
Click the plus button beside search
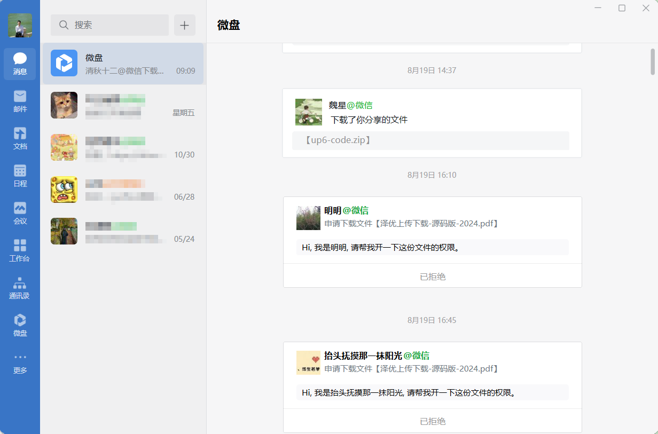(185, 25)
